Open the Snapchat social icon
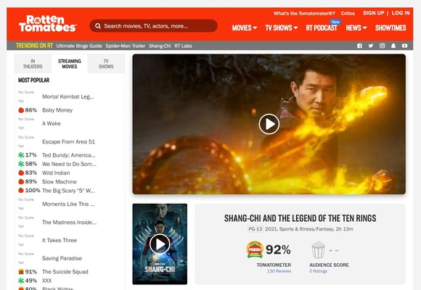This screenshot has width=421, height=290. tap(393, 46)
